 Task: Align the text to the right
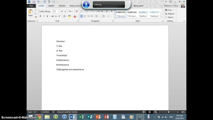coord(88,16)
